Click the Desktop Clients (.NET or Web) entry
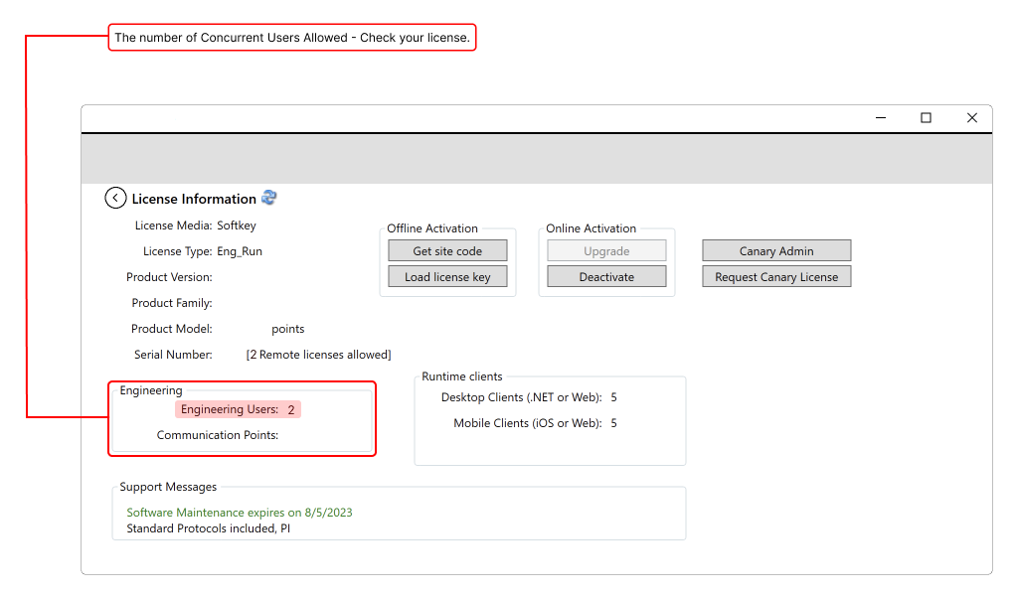 click(521, 397)
